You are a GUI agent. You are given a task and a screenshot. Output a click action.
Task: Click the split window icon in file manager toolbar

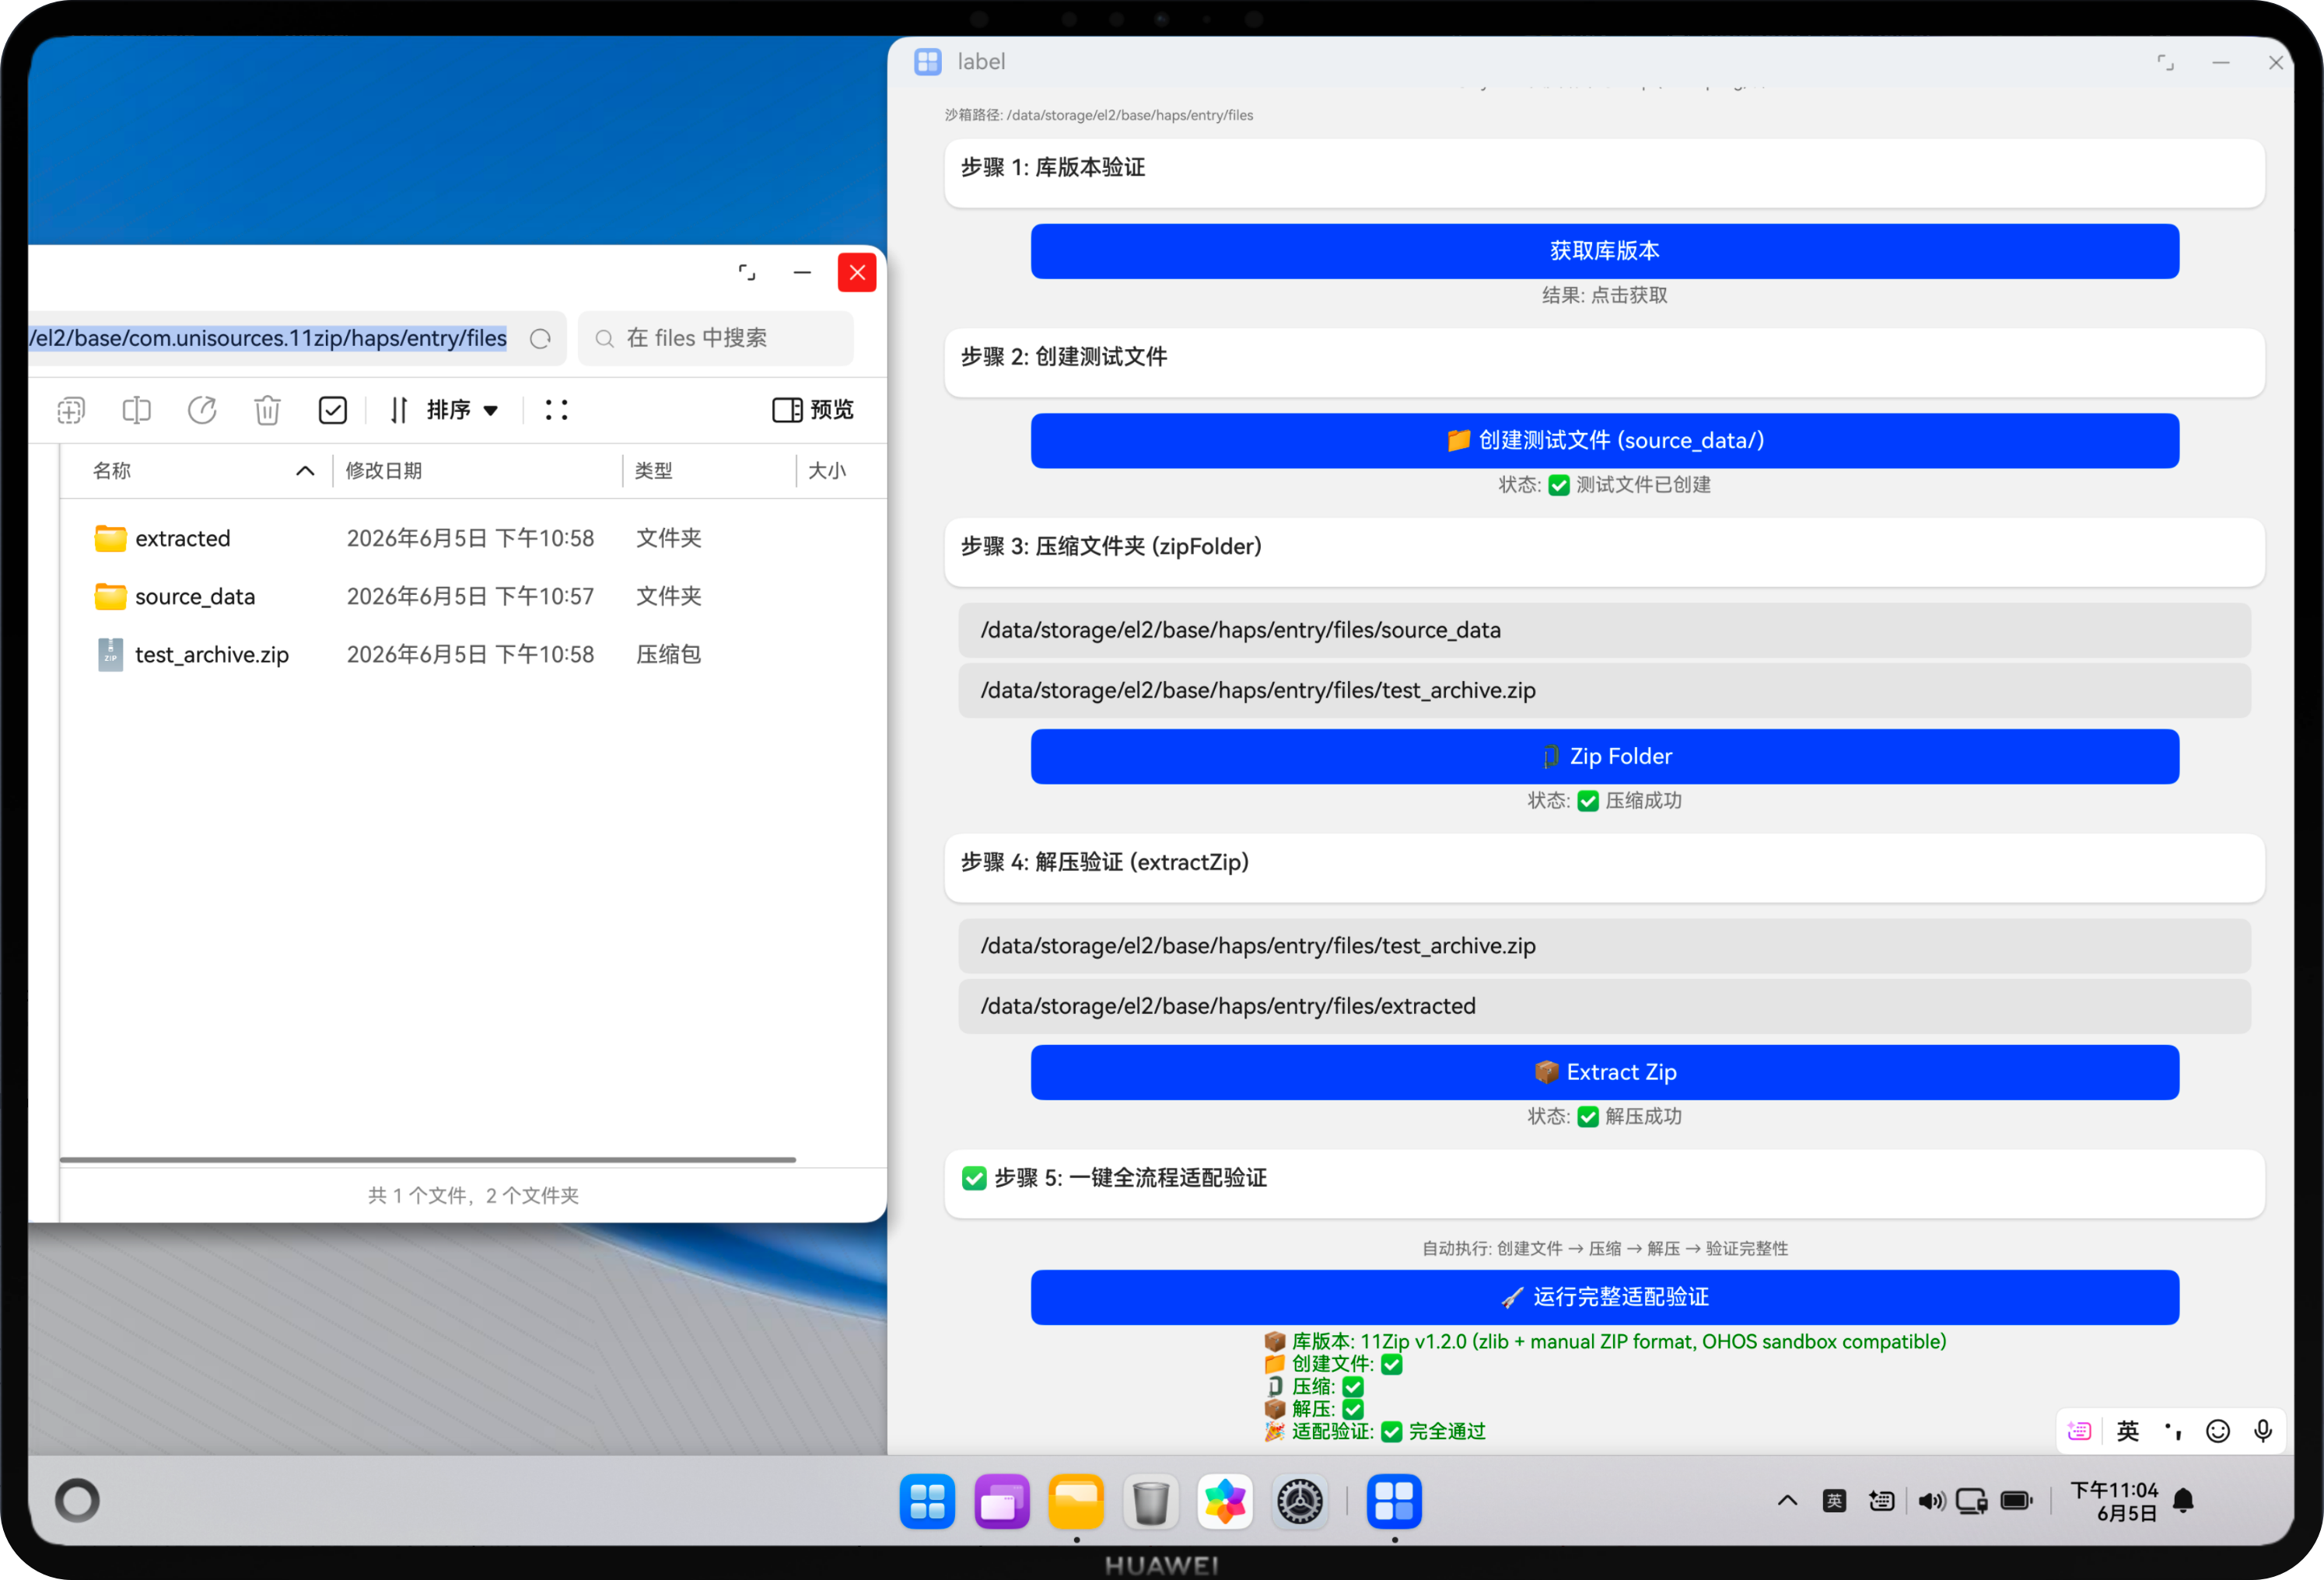(x=136, y=410)
